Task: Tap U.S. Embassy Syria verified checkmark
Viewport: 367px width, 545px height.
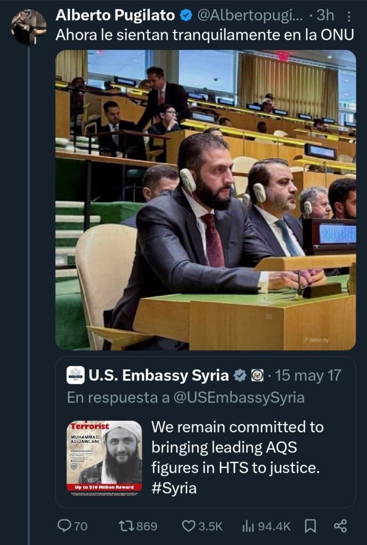Action: 240,375
